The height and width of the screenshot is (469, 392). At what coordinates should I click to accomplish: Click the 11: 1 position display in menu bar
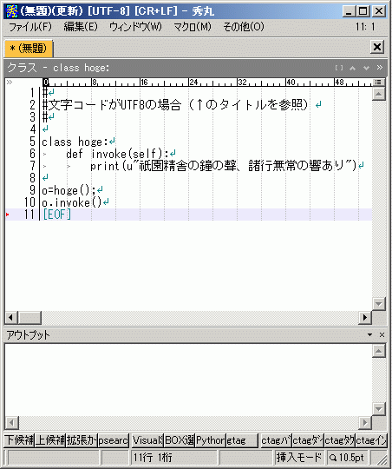(365, 27)
